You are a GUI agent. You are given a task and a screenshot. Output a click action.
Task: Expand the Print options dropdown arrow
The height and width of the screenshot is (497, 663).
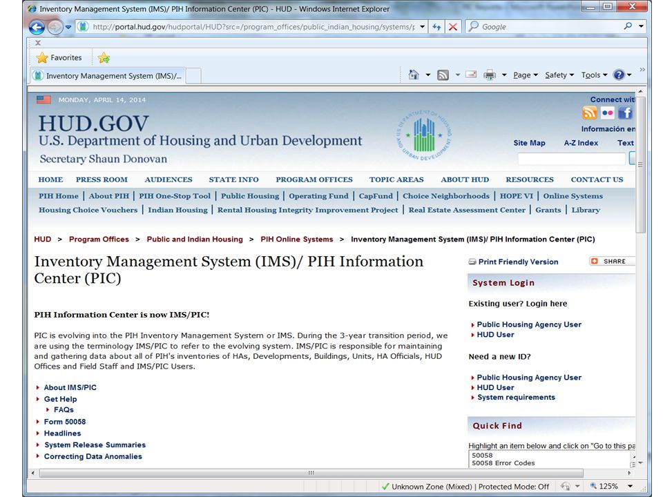click(x=504, y=75)
